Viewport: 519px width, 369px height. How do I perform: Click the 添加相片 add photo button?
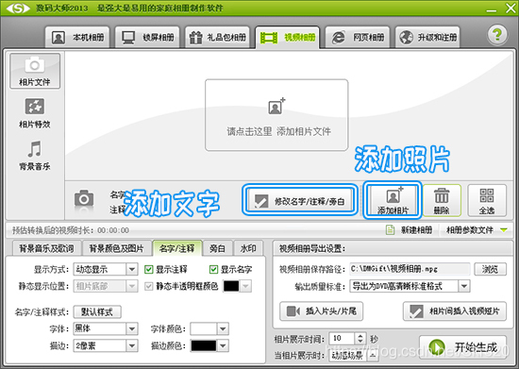tap(393, 200)
